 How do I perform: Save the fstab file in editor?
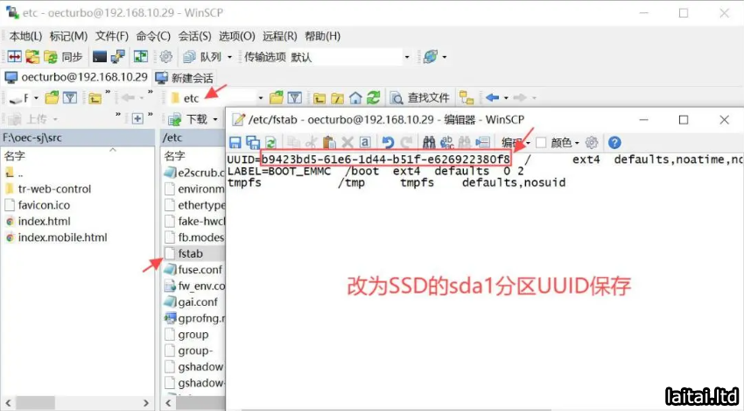pos(235,143)
